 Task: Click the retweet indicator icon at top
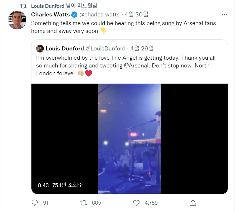[23, 6]
